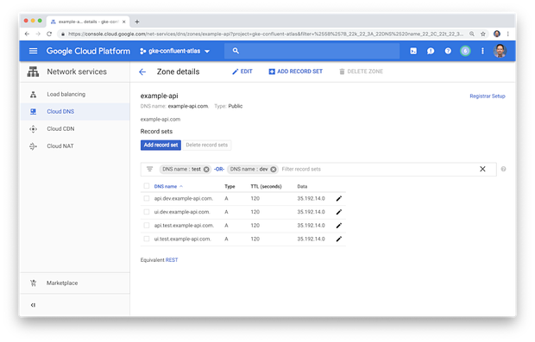Viewport: 535px width, 342px height.
Task: Open the hamburger navigation menu
Action: pos(33,51)
